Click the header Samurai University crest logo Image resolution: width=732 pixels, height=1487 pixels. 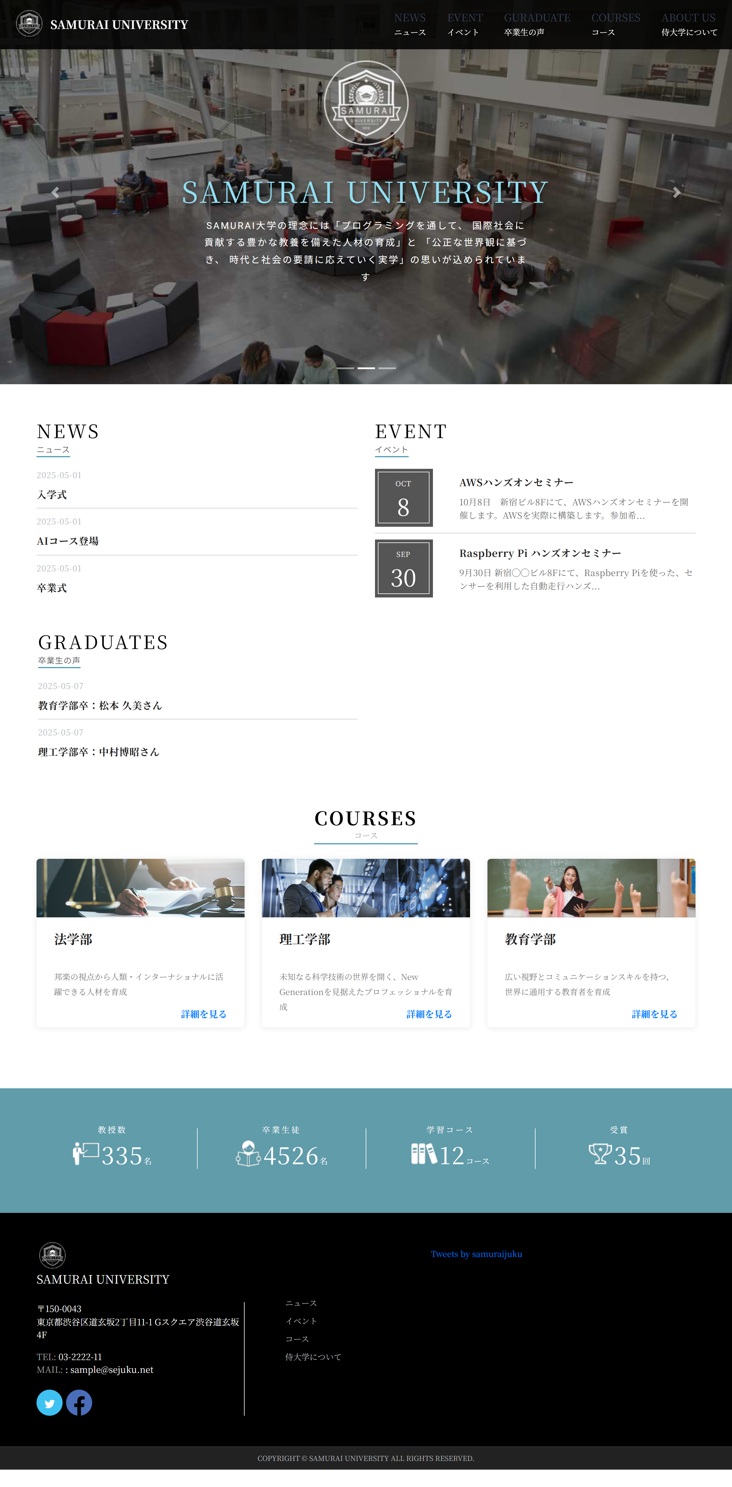pos(29,24)
